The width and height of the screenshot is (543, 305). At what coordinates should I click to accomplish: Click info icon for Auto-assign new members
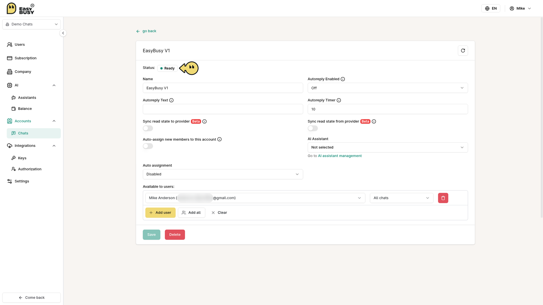(219, 140)
